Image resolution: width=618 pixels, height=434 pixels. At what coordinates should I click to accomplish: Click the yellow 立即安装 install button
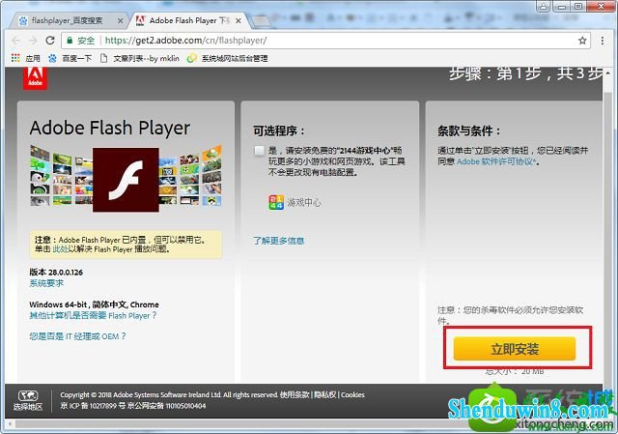515,349
